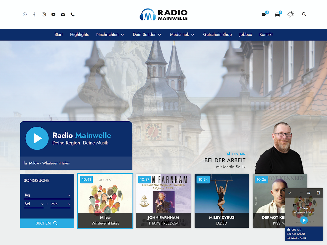
Task: Open Instagram profile icon in header
Action: (44, 14)
